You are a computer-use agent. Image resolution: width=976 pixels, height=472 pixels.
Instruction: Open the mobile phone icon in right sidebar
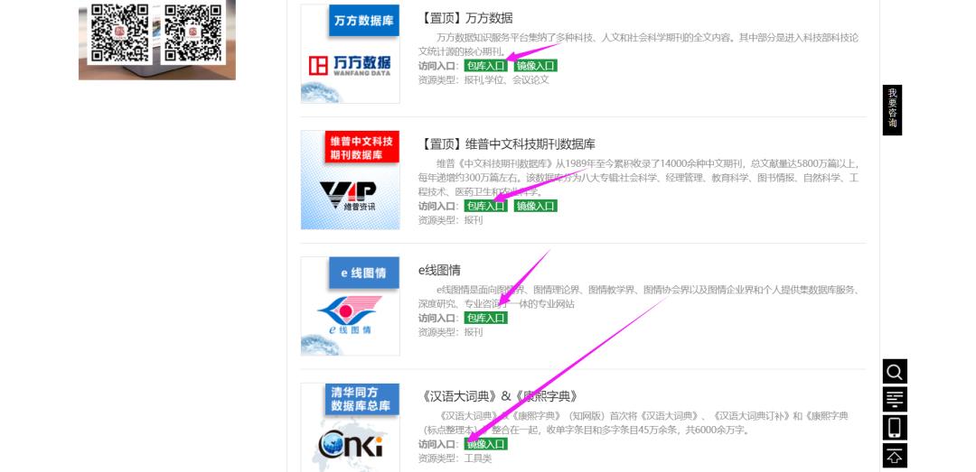895,427
